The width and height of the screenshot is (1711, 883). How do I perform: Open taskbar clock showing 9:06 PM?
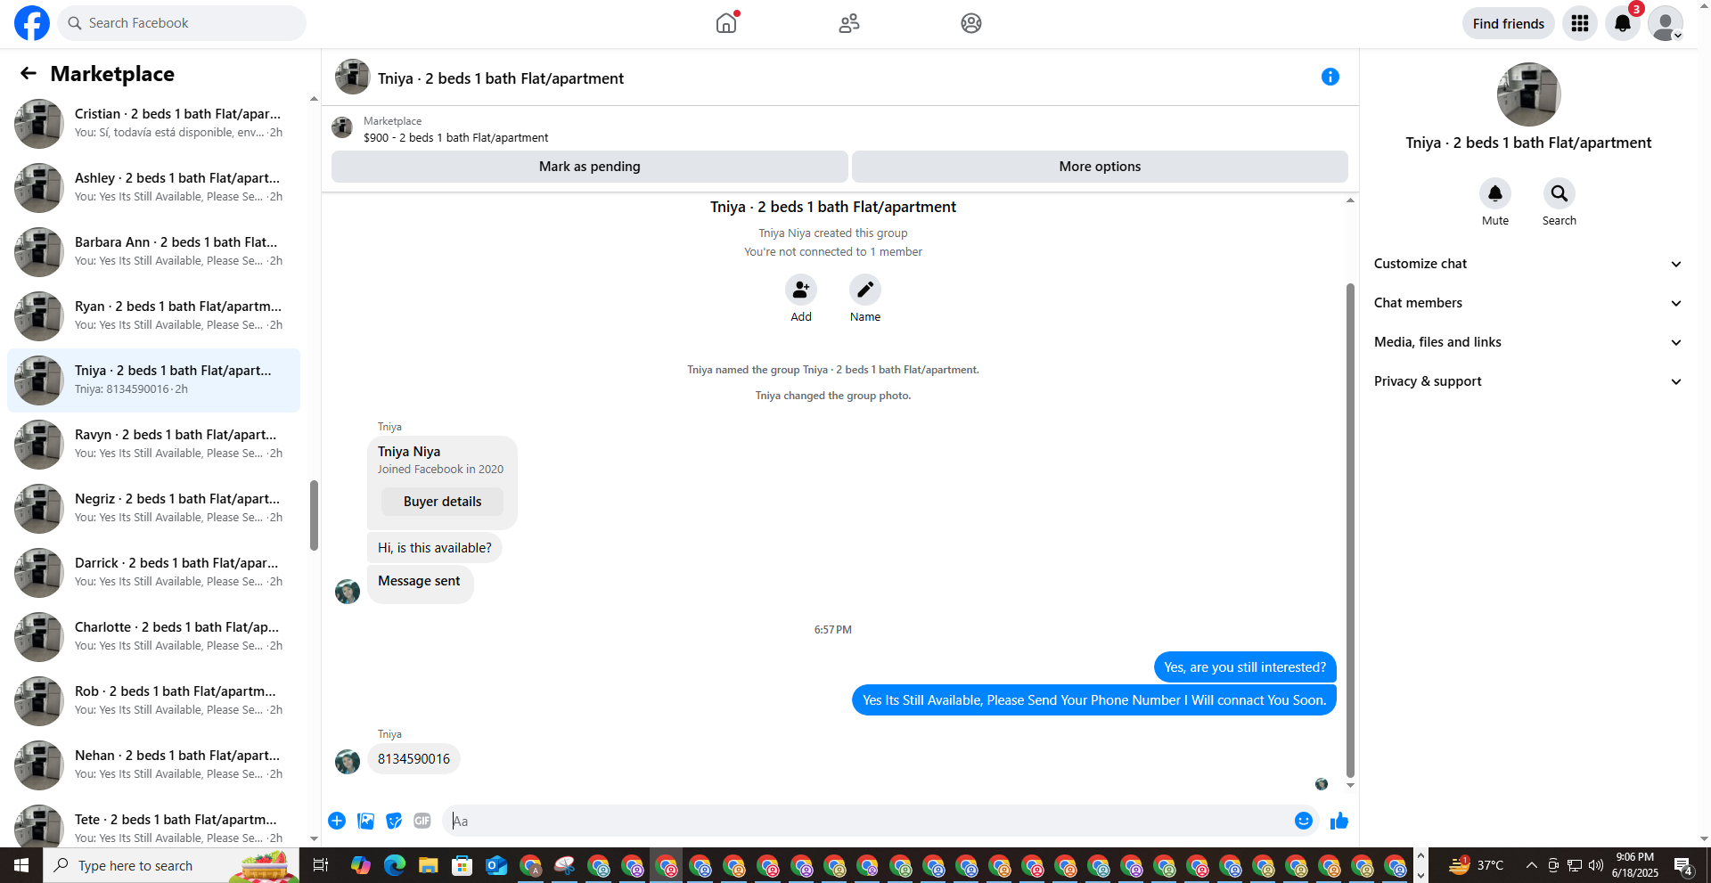point(1634,865)
